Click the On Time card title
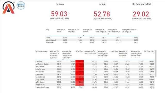This screenshot has height=93, width=165. [60, 4]
